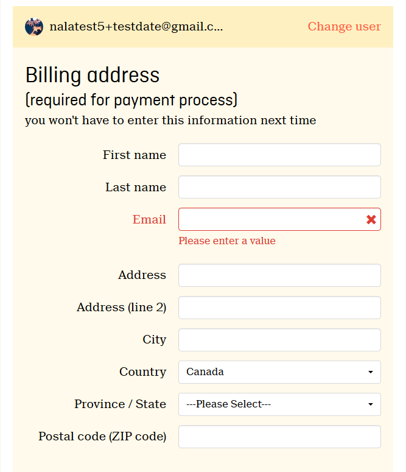Click the Country dropdown arrow
The image size is (406, 472).
point(371,372)
